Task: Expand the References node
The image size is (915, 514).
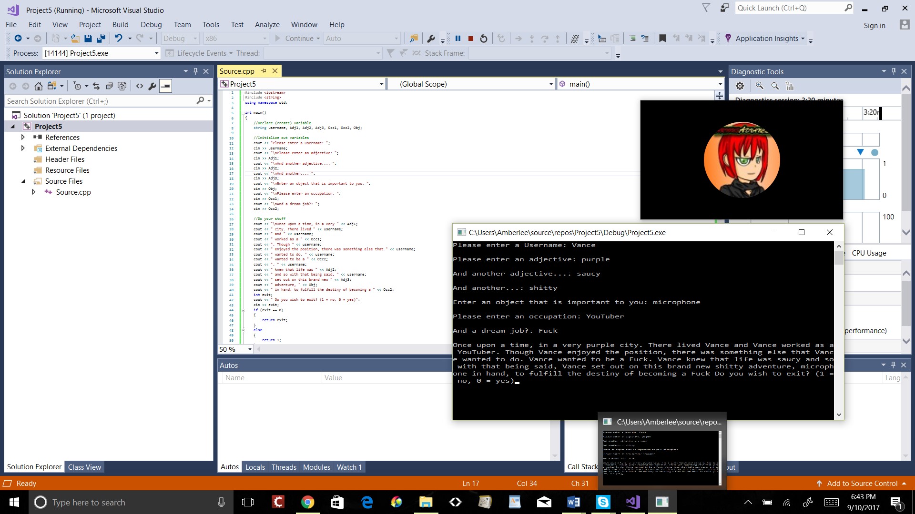Action: pos(22,137)
